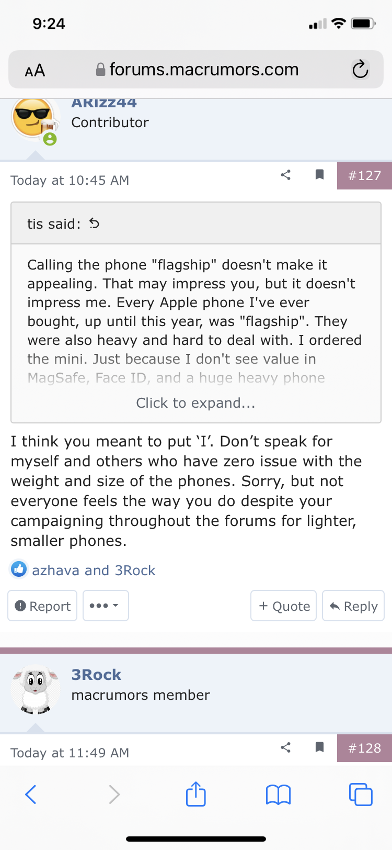Open Safari bookmarks

[278, 795]
